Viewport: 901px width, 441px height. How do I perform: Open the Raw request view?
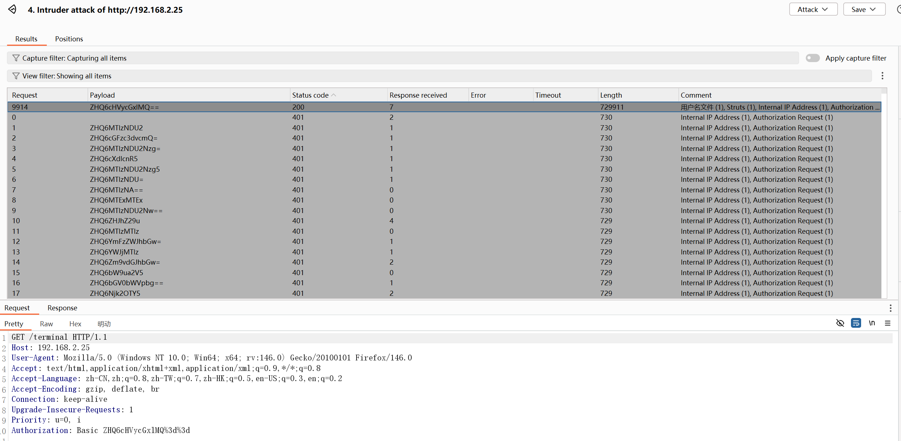[x=46, y=324]
